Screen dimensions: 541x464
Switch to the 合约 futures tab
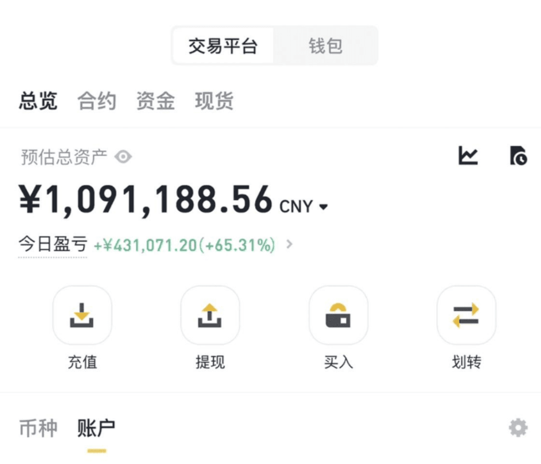coord(96,101)
